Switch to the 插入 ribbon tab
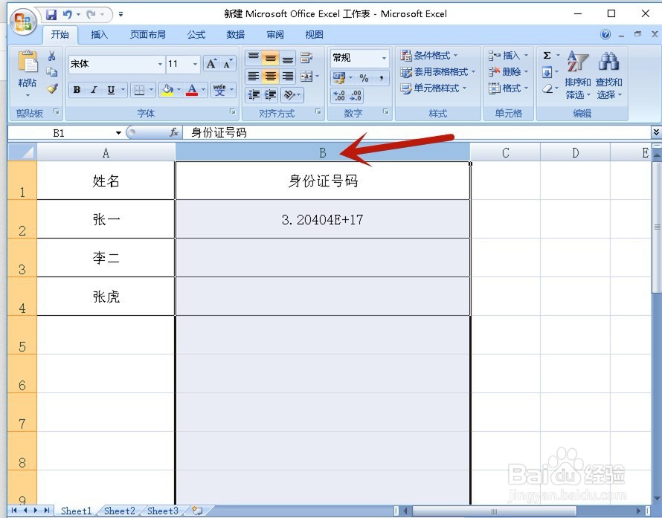Image resolution: width=662 pixels, height=518 pixels. pos(100,34)
